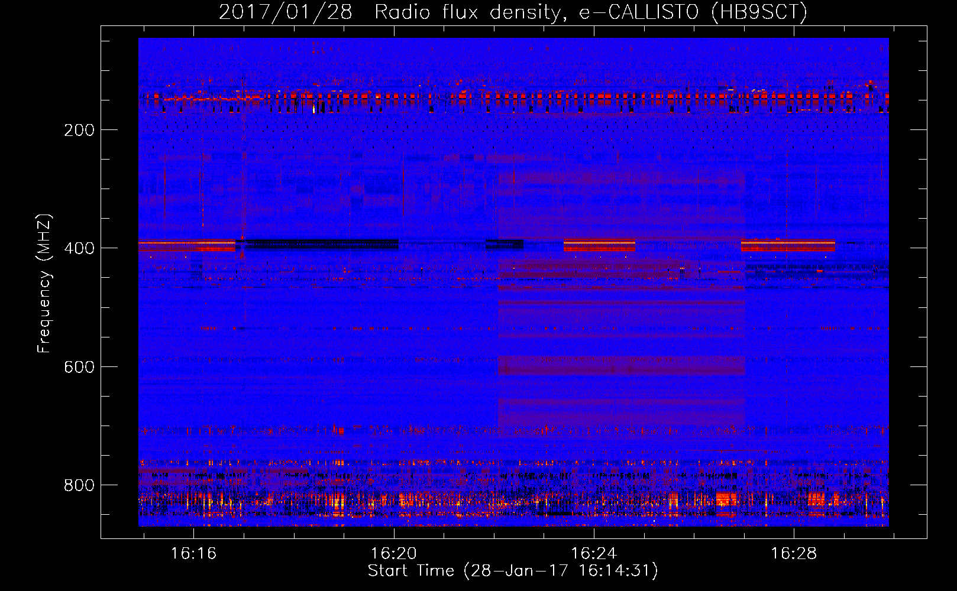Click the 800 frequency tick label
Viewport: 957px width, 591px height.
[79, 485]
